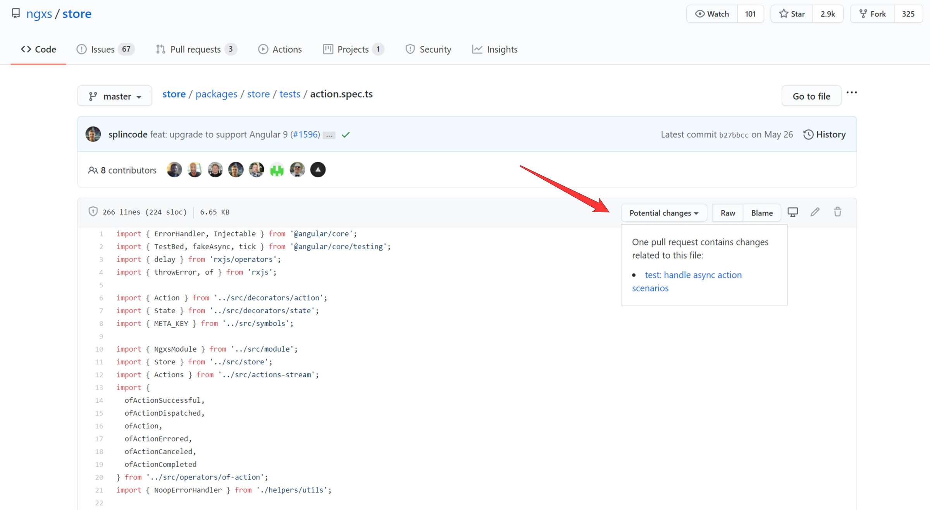Watch the repository
The image size is (930, 510).
pyautogui.click(x=712, y=14)
